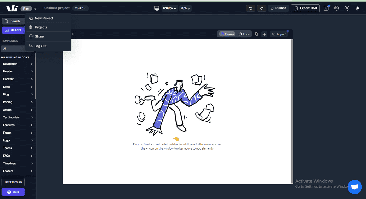Click the save project icon
The image size is (366, 199).
[326, 8]
